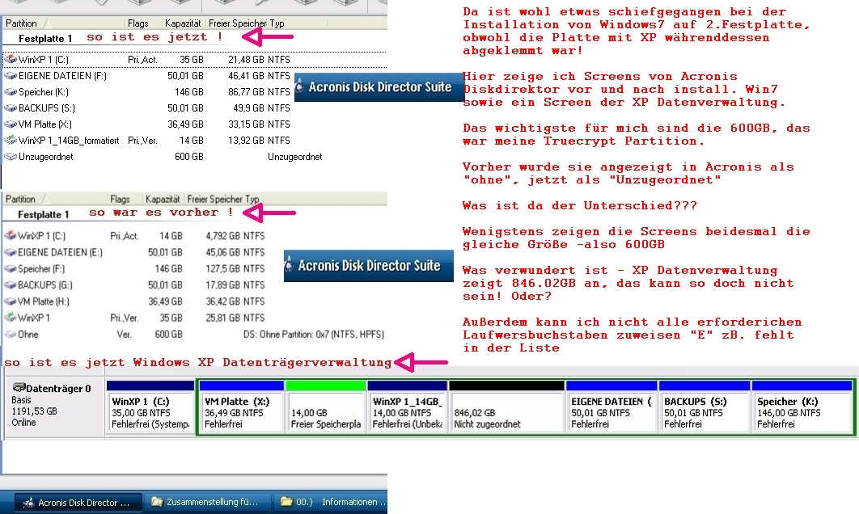
Task: Select the 14,00 GB Freier Speicherplatz block
Action: (x=326, y=408)
